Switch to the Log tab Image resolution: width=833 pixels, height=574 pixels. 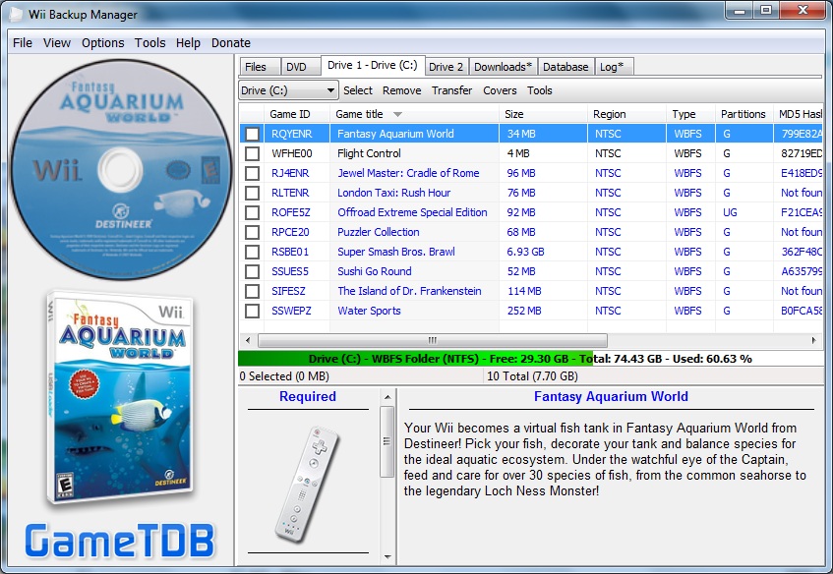click(x=613, y=67)
